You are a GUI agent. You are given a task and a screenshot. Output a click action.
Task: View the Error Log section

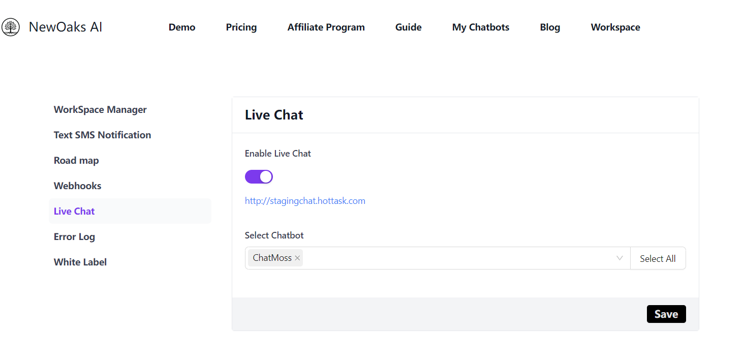[x=74, y=237]
